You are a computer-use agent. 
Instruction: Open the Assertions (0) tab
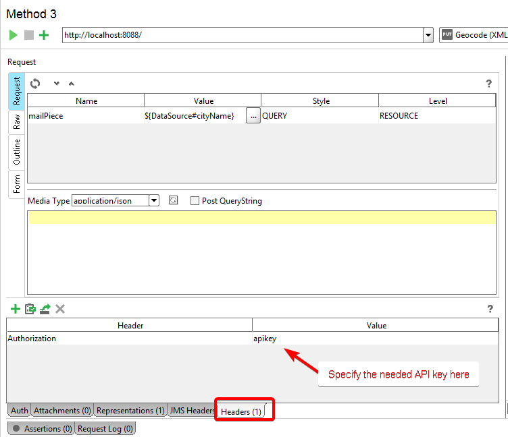pyautogui.click(x=41, y=428)
